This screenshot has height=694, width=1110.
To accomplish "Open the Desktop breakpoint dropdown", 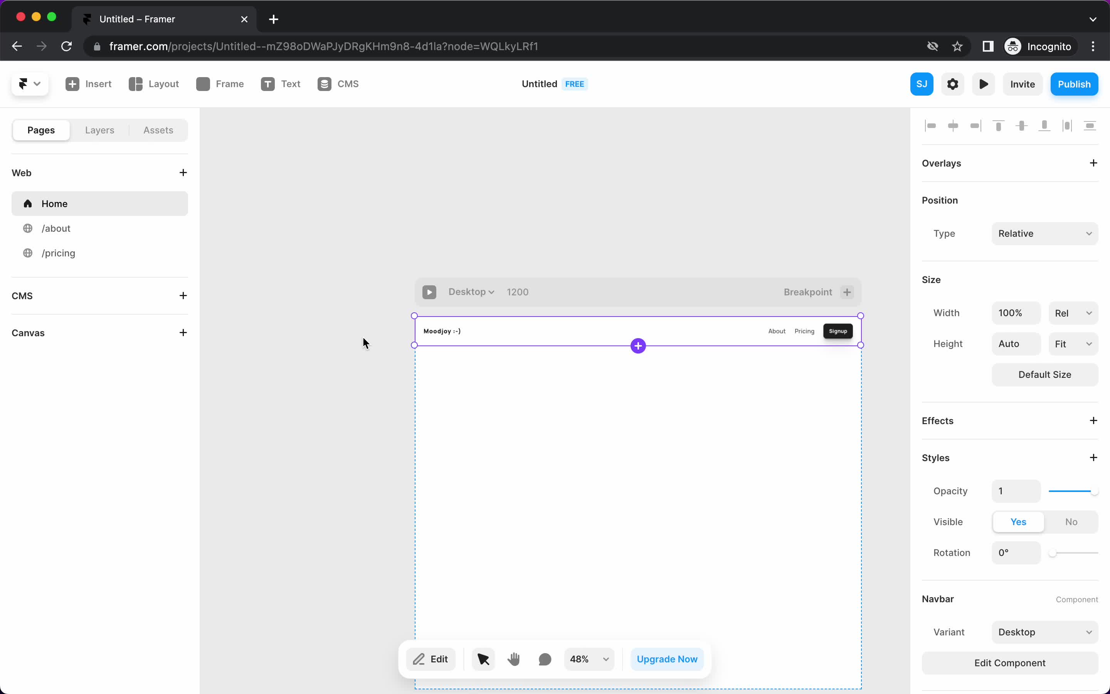I will click(471, 292).
